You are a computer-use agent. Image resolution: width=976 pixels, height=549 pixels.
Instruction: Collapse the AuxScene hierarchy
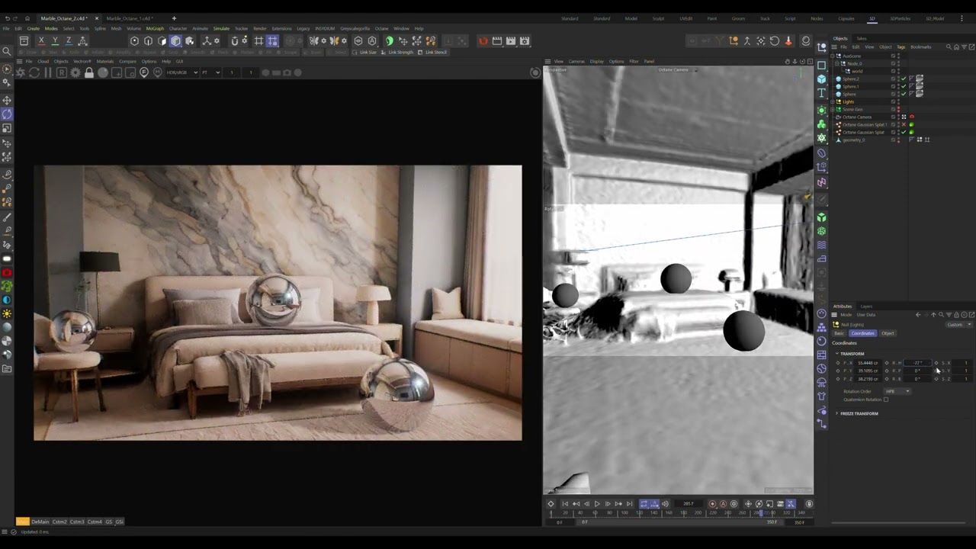tap(834, 56)
